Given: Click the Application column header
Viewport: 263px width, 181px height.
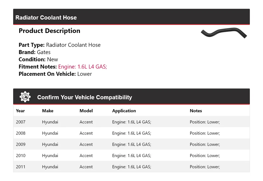Looking at the screenshot, I should pos(124,111).
